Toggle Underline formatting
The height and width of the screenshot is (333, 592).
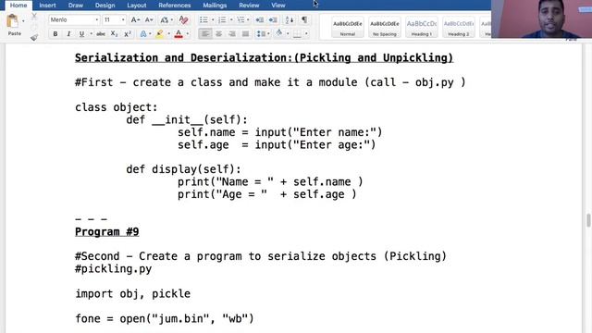pos(81,34)
